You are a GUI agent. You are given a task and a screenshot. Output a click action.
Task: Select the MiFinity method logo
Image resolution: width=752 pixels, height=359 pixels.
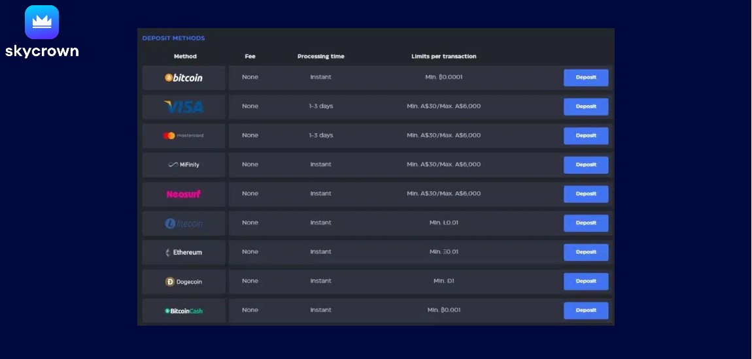pos(184,164)
